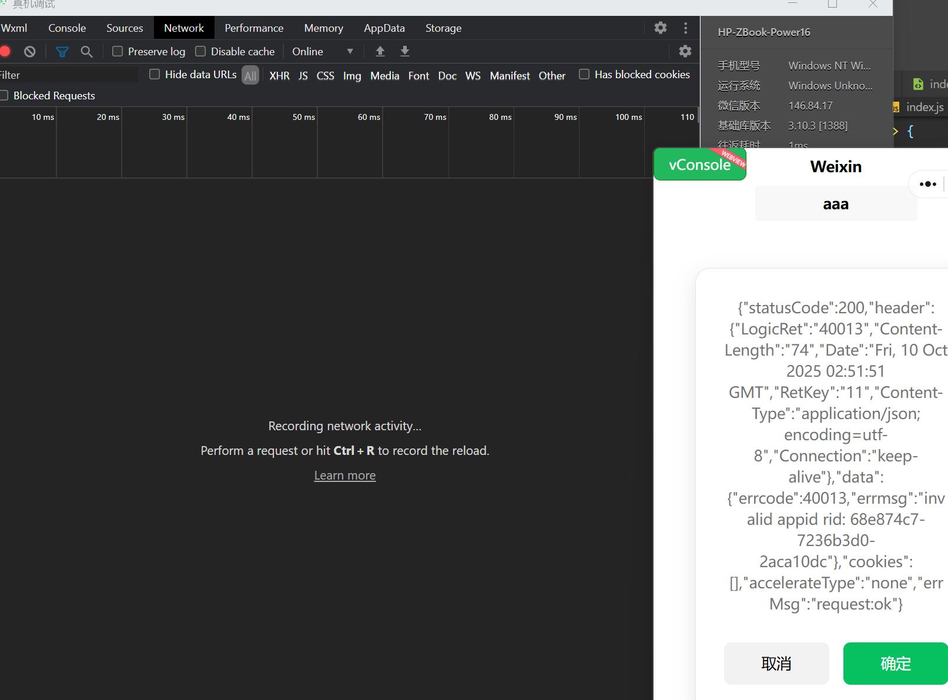Click the 3.10.3 [1388] base library value
Image resolution: width=948 pixels, height=700 pixels.
tap(818, 126)
